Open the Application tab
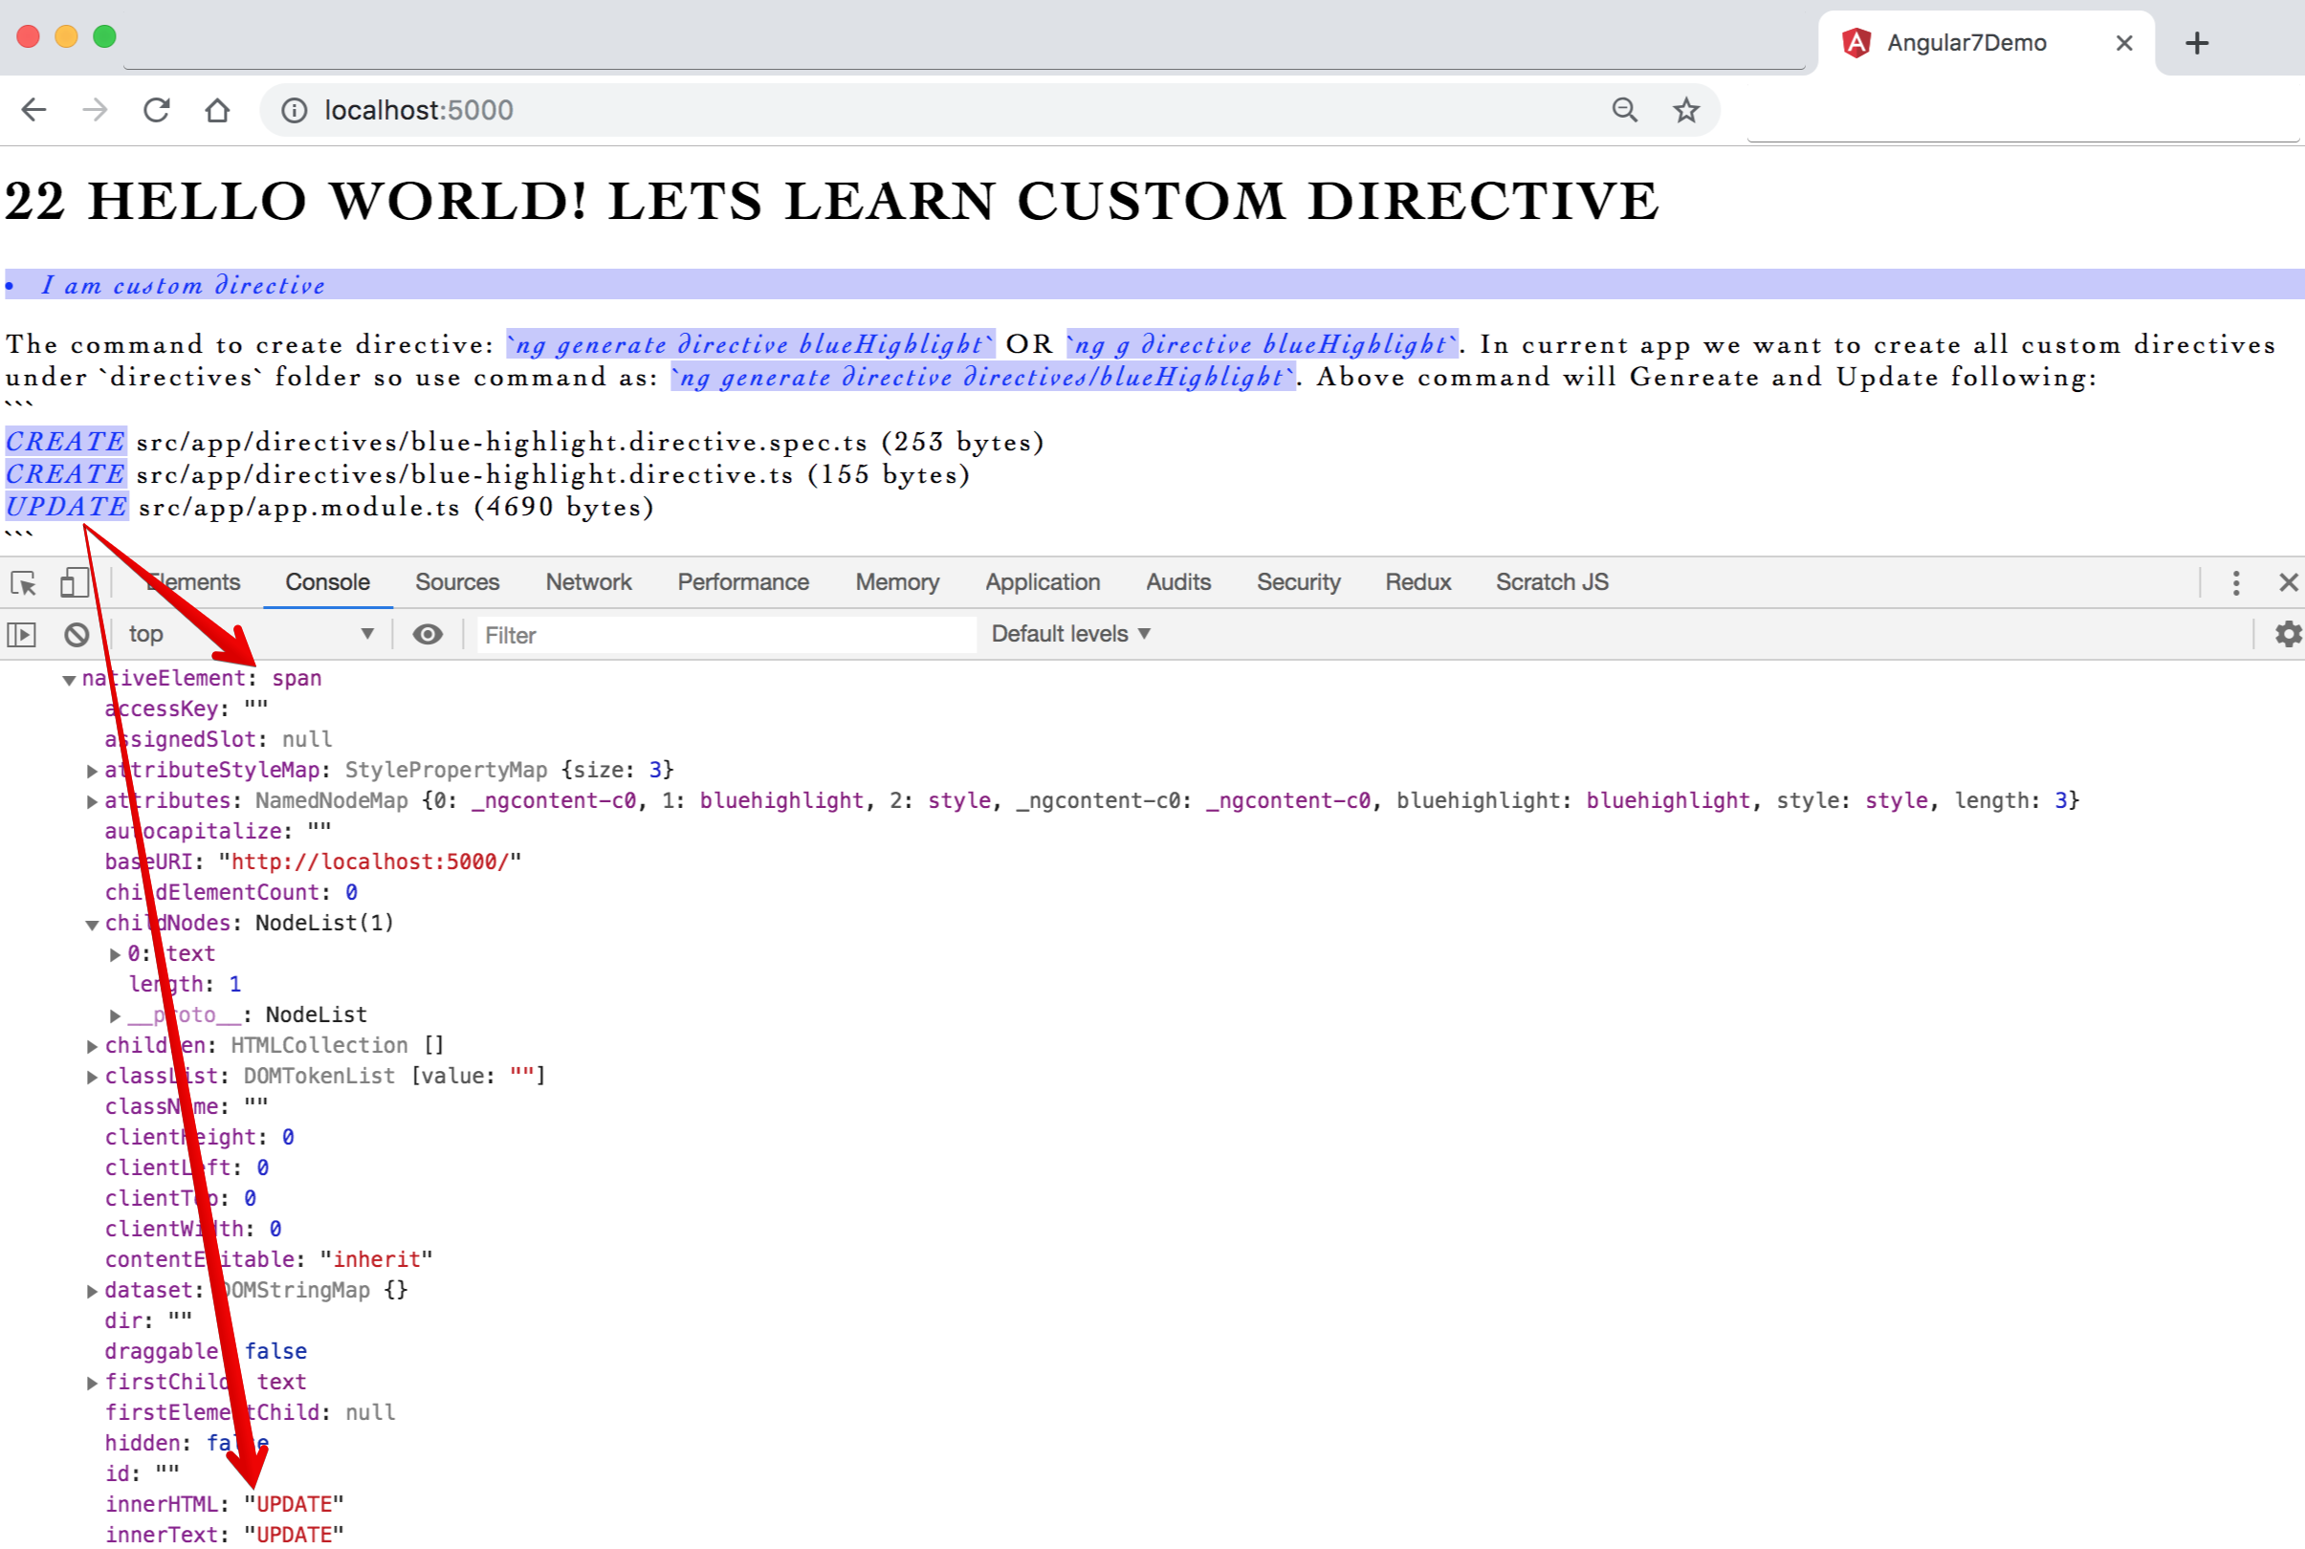The height and width of the screenshot is (1549, 2305). [x=1043, y=583]
